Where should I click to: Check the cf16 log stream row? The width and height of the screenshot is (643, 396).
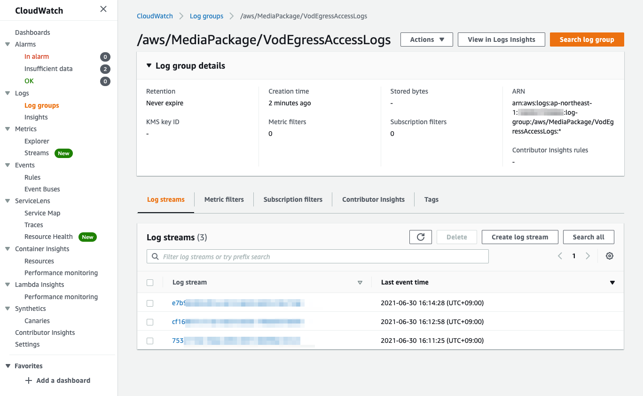pos(150,322)
